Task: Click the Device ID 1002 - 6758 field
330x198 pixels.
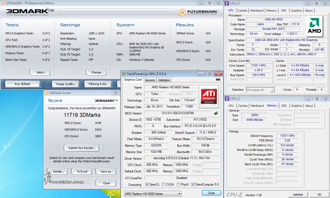Action: click(153, 119)
